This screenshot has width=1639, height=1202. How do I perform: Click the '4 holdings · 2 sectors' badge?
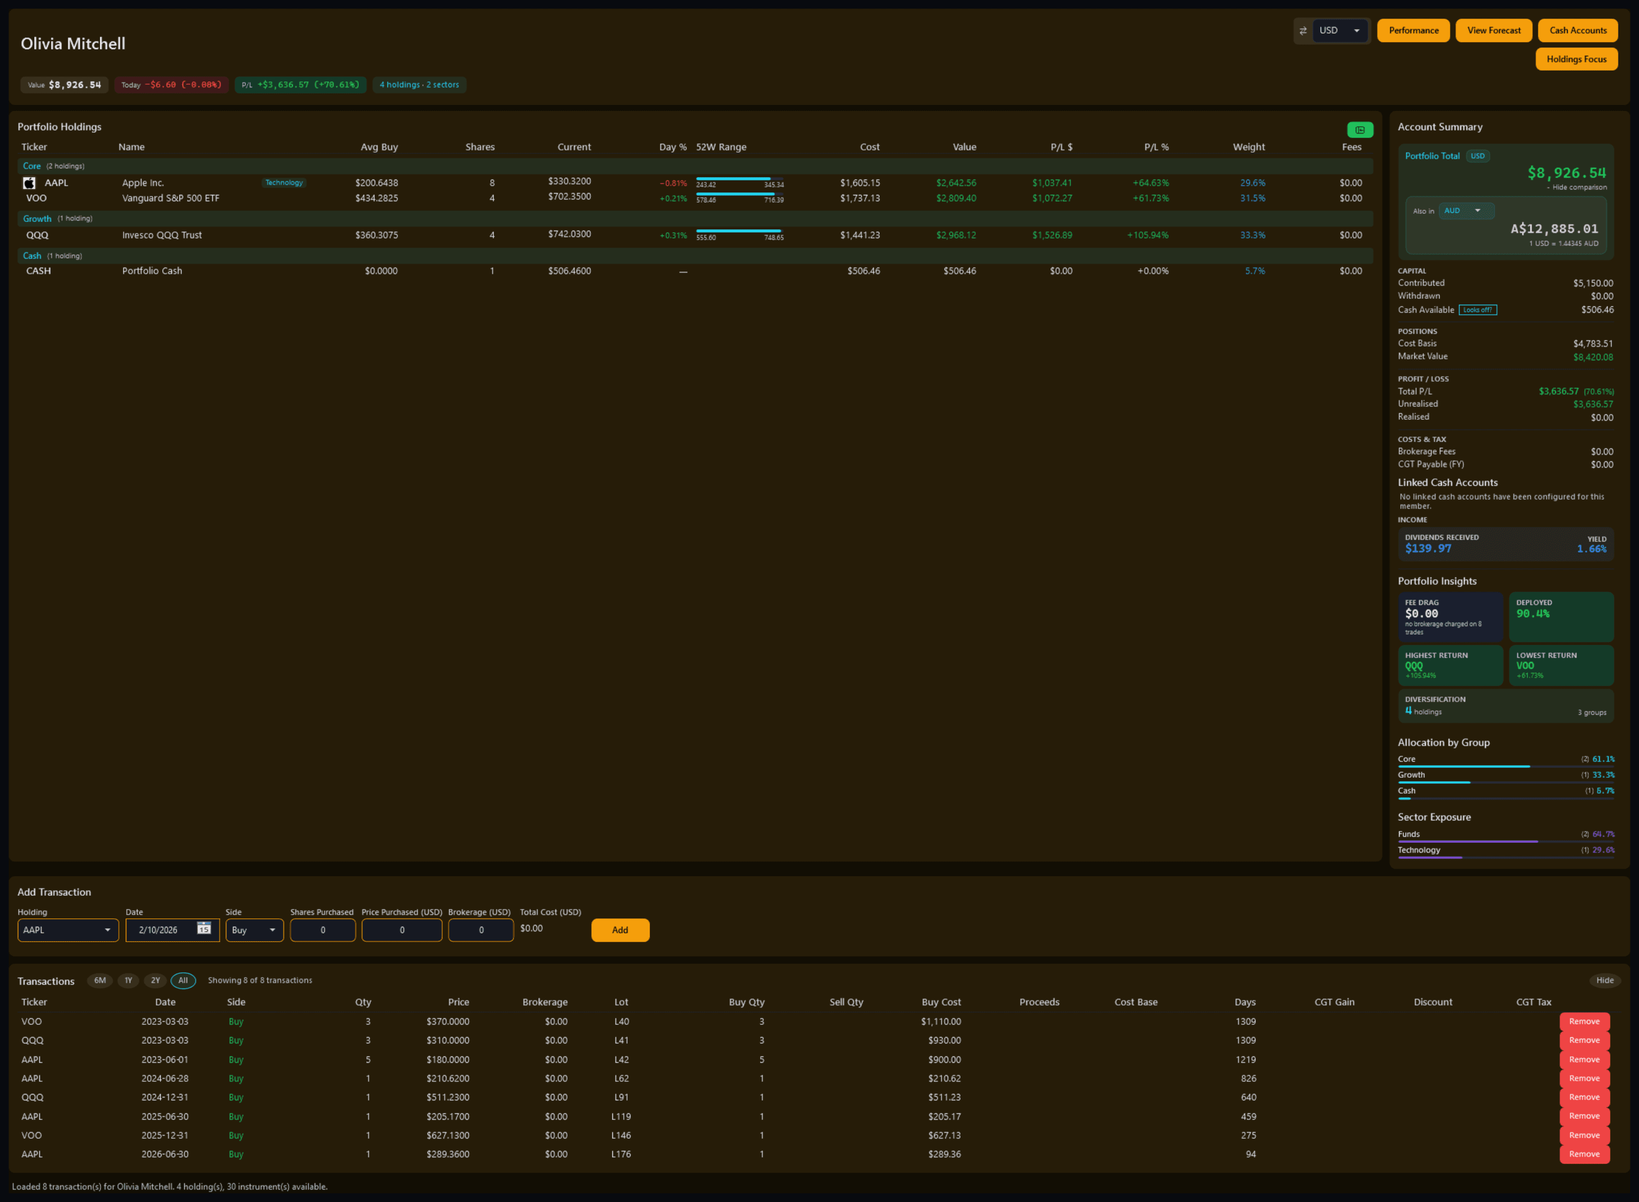419,85
